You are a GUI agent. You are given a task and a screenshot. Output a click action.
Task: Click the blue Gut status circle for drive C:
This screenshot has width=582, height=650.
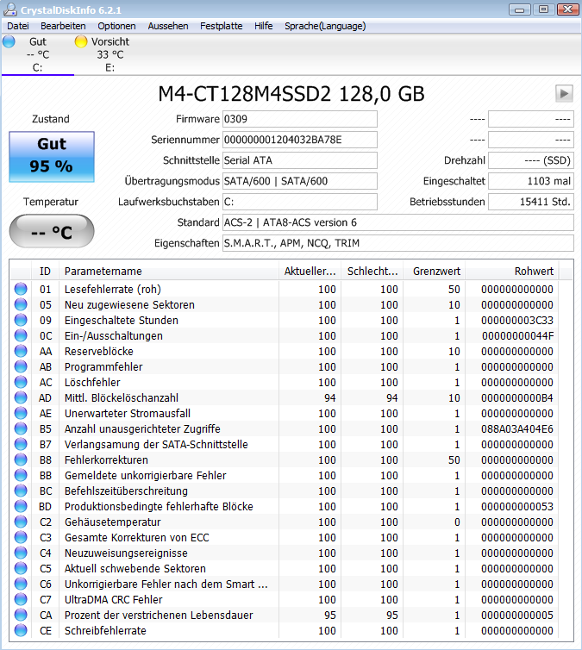pos(9,41)
